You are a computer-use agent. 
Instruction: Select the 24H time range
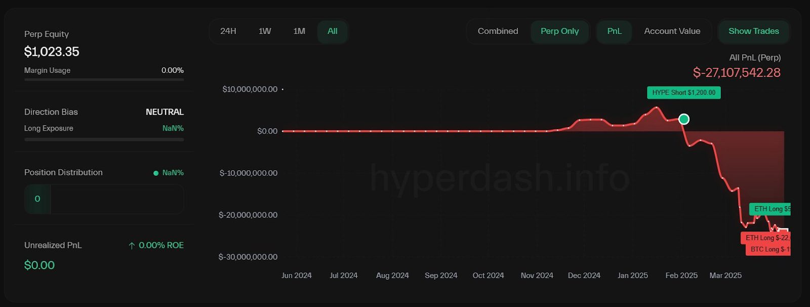228,31
